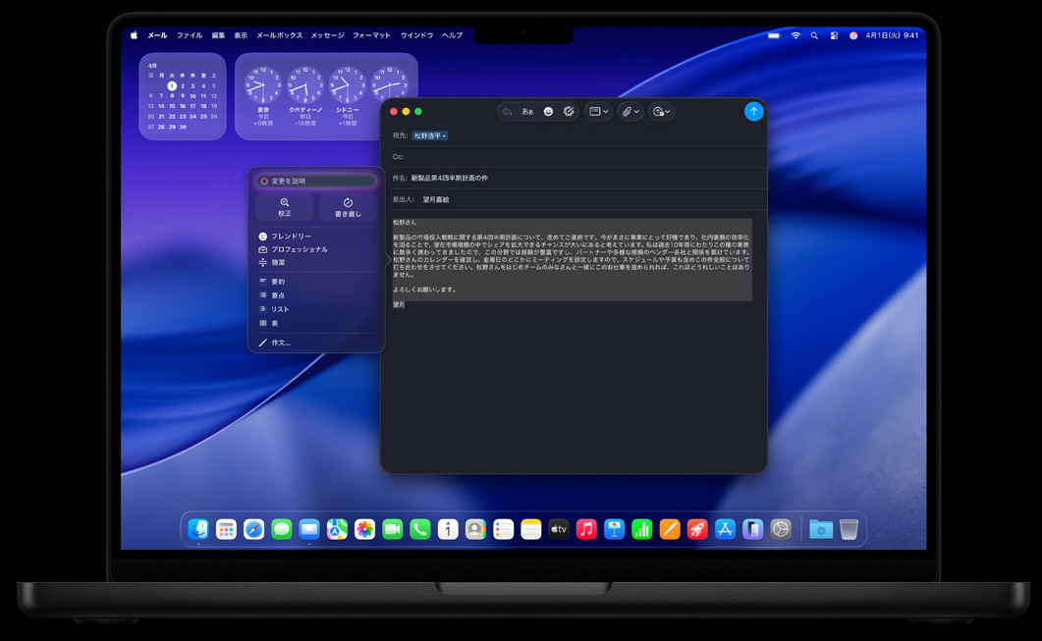Choose フレンドリー tone option

pos(291,237)
